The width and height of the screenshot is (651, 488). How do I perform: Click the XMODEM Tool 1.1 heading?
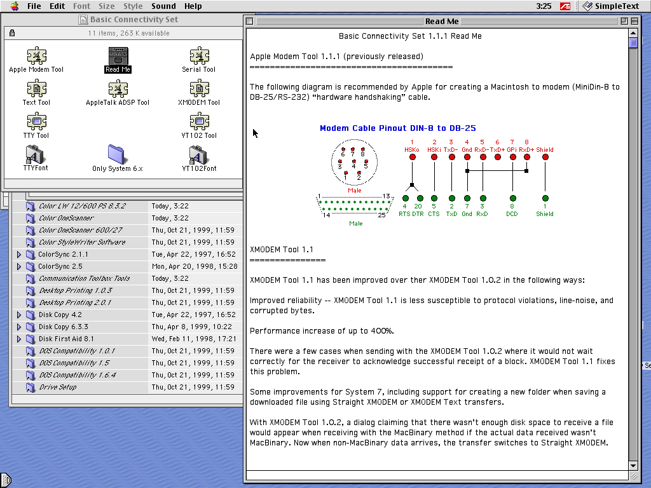point(282,249)
